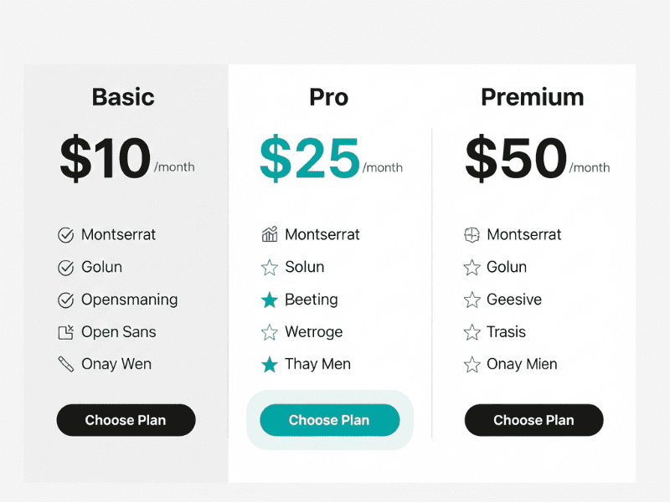Click the outline star next to Wetroge

point(270,332)
